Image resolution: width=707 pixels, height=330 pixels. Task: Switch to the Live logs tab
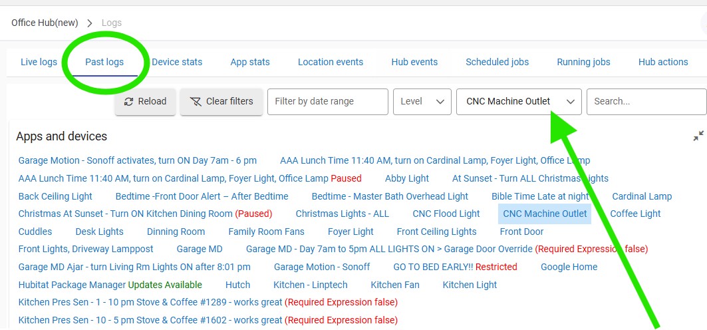39,62
